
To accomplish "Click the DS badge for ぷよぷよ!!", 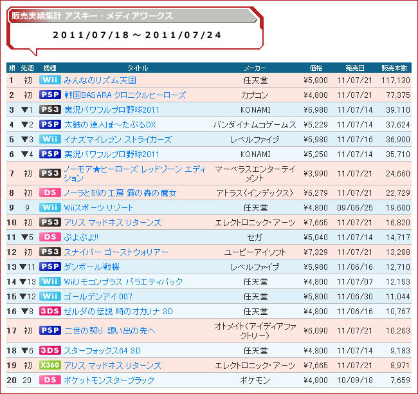I will coord(50,237).
